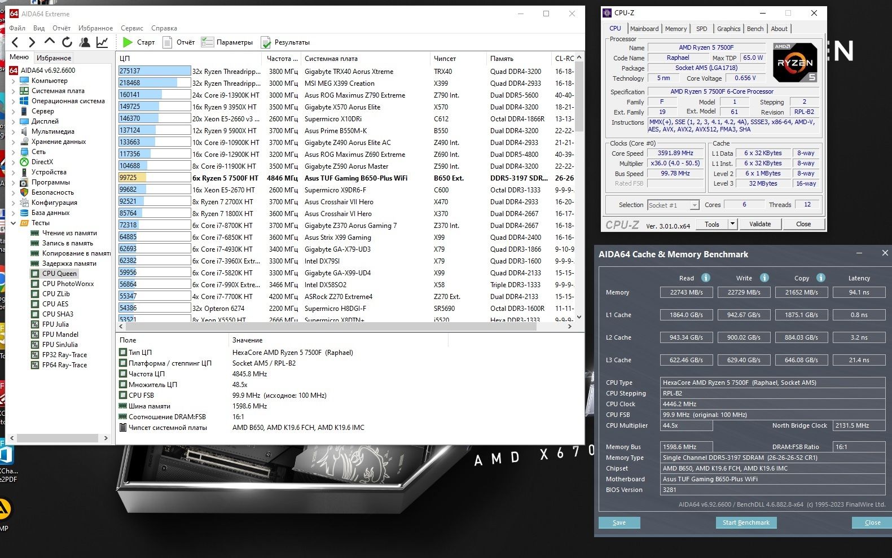
Task: Select CPU SHA3 test in tree
Action: click(58, 314)
